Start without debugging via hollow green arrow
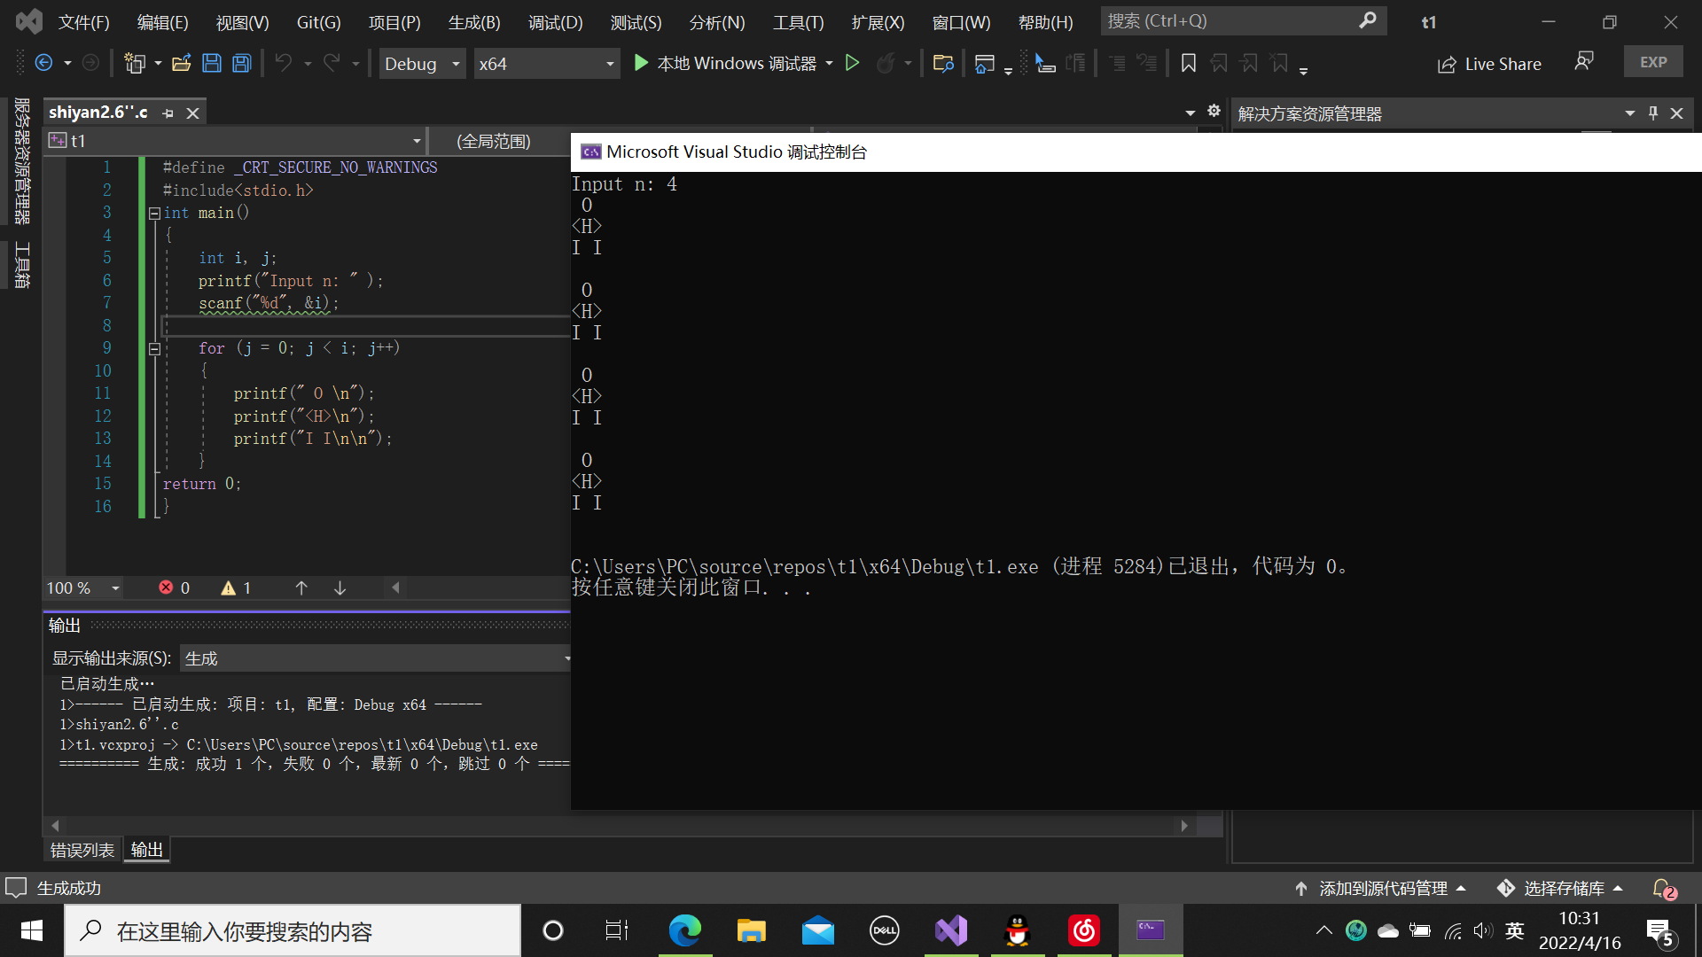 tap(852, 63)
